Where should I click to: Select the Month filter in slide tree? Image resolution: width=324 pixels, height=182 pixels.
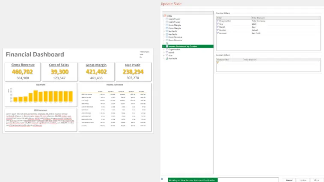[x=171, y=53]
